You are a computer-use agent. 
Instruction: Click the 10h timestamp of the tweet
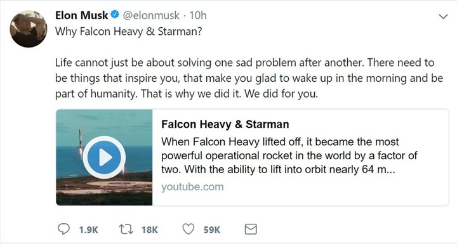[198, 15]
